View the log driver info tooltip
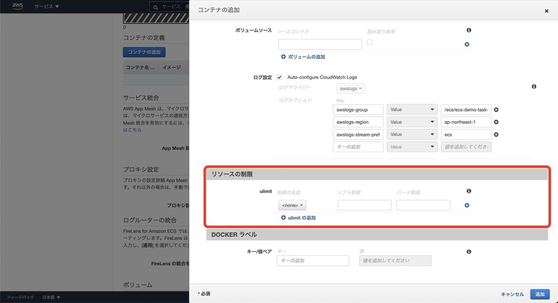 tap(534, 86)
